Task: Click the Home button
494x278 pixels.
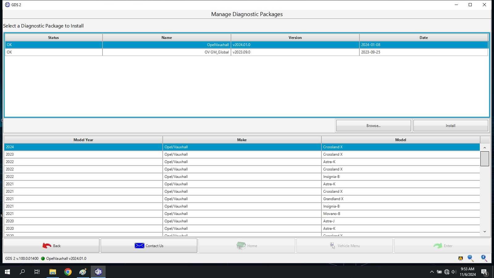Action: (247, 246)
